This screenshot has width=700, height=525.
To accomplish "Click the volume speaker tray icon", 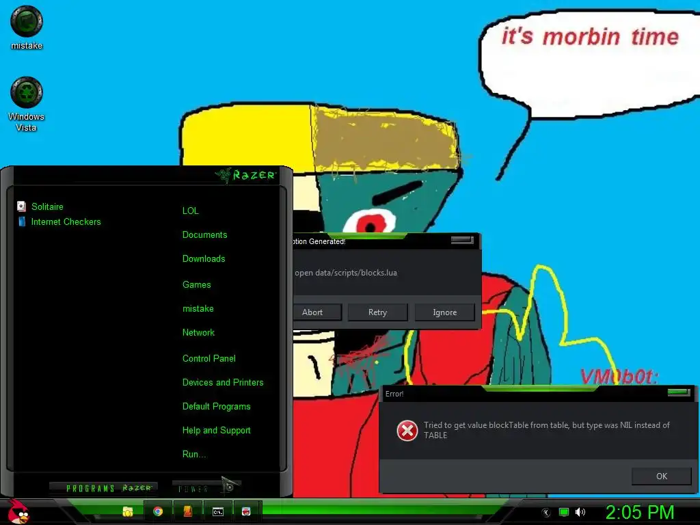I will (x=580, y=512).
